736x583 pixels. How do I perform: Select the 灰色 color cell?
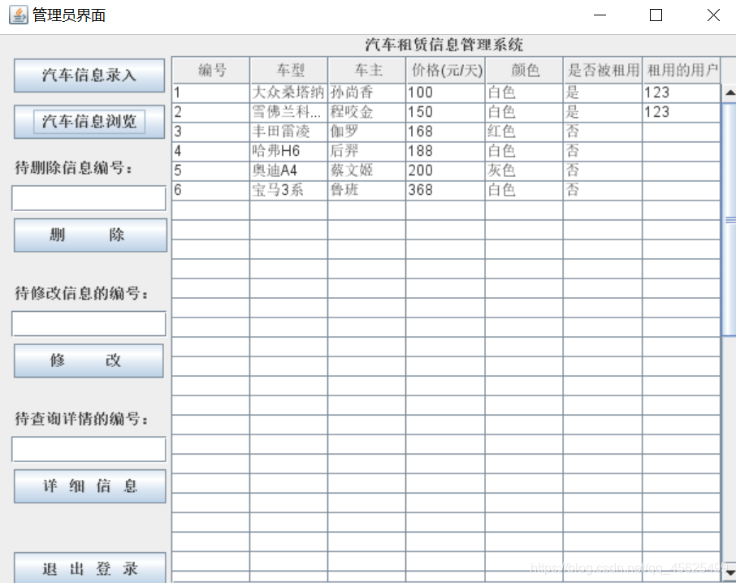tap(524, 171)
